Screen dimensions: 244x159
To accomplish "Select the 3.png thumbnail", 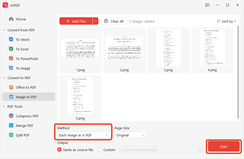I will (x=168, y=50).
